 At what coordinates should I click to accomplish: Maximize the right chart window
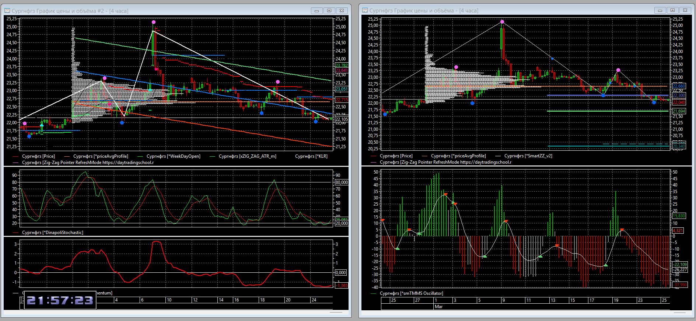coord(672,10)
